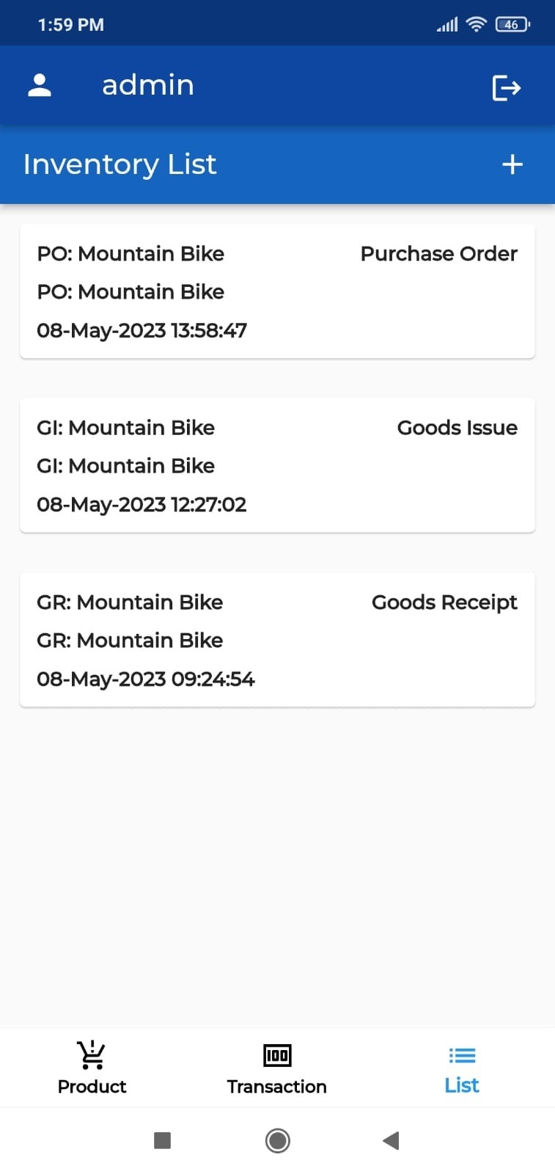Image resolution: width=555 pixels, height=1174 pixels.
Task: Tap the admin username text
Action: pos(148,86)
